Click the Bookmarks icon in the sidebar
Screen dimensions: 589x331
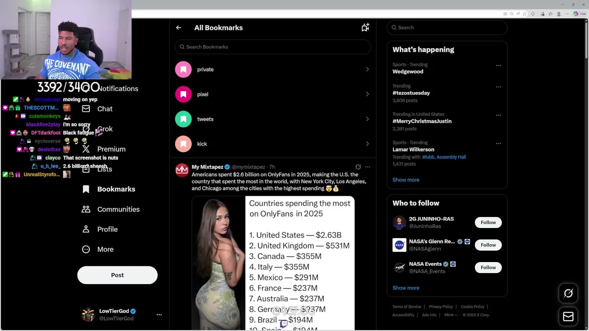[86, 189]
